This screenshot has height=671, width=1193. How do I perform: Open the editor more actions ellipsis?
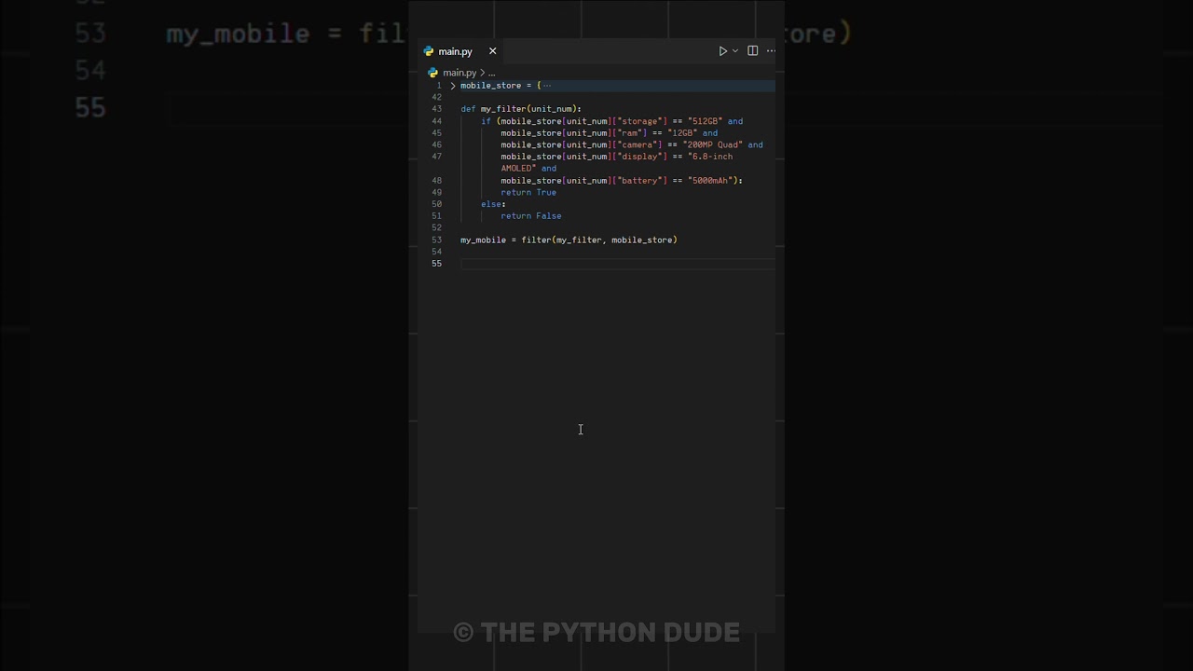(x=771, y=51)
